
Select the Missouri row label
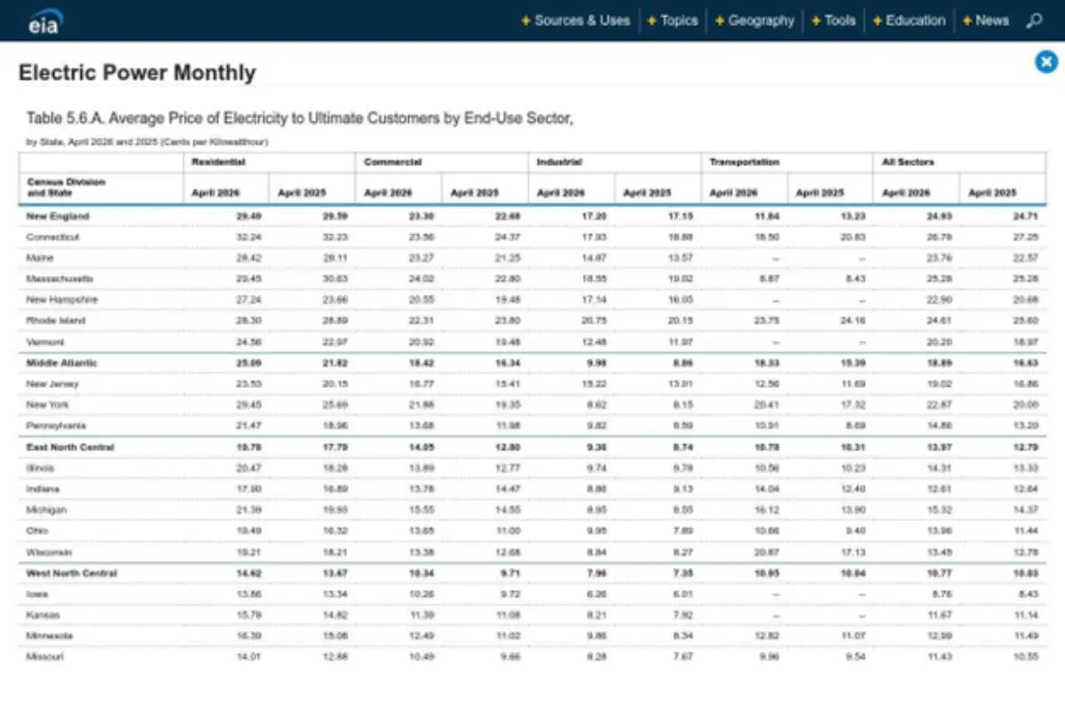pos(46,657)
